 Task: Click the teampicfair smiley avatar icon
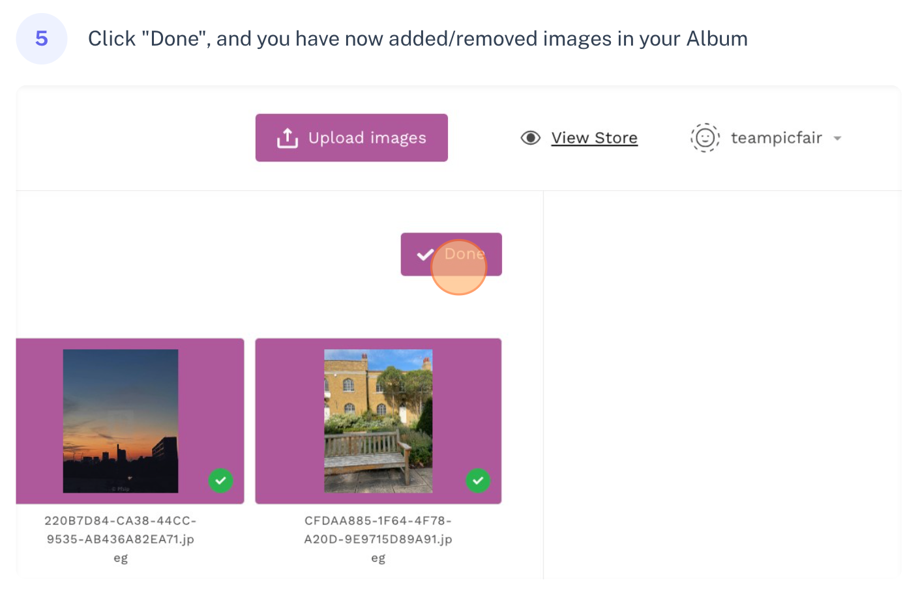(705, 138)
